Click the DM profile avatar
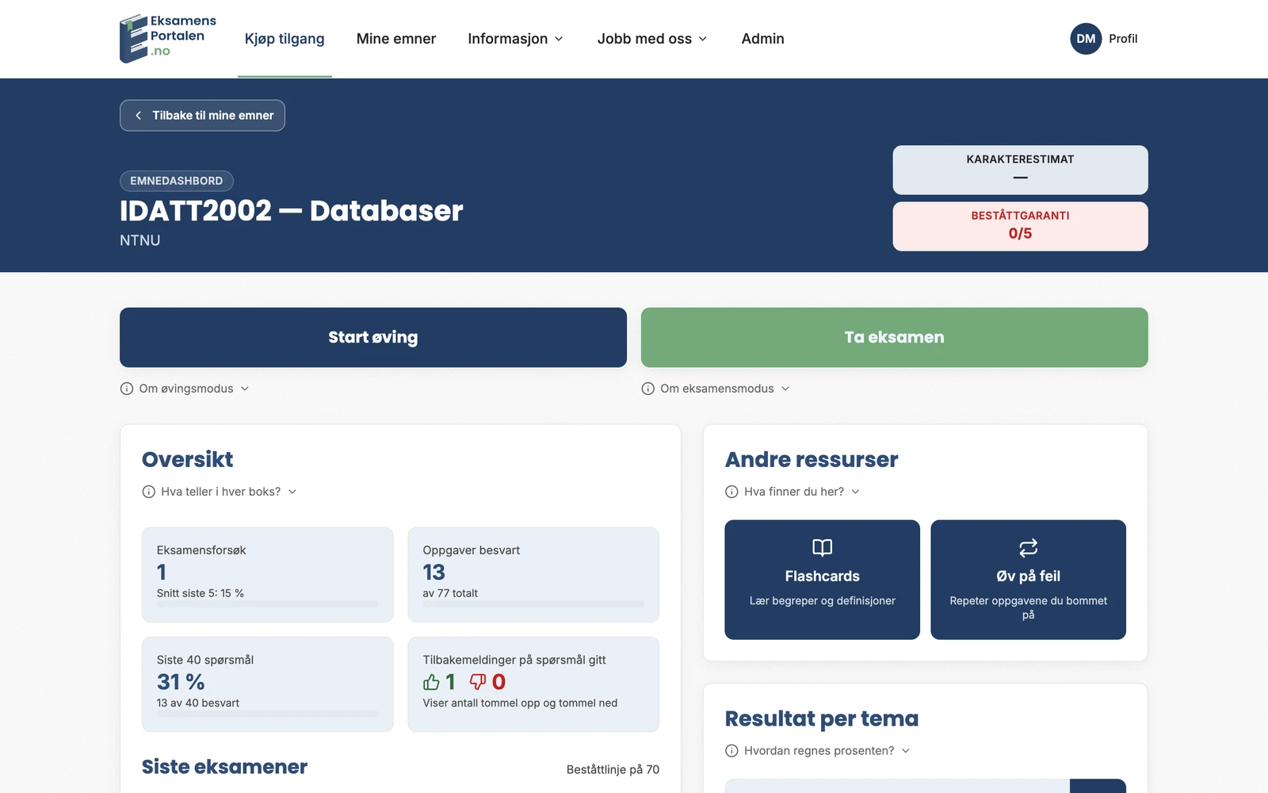Screen dimensions: 1268x793 coord(1086,38)
